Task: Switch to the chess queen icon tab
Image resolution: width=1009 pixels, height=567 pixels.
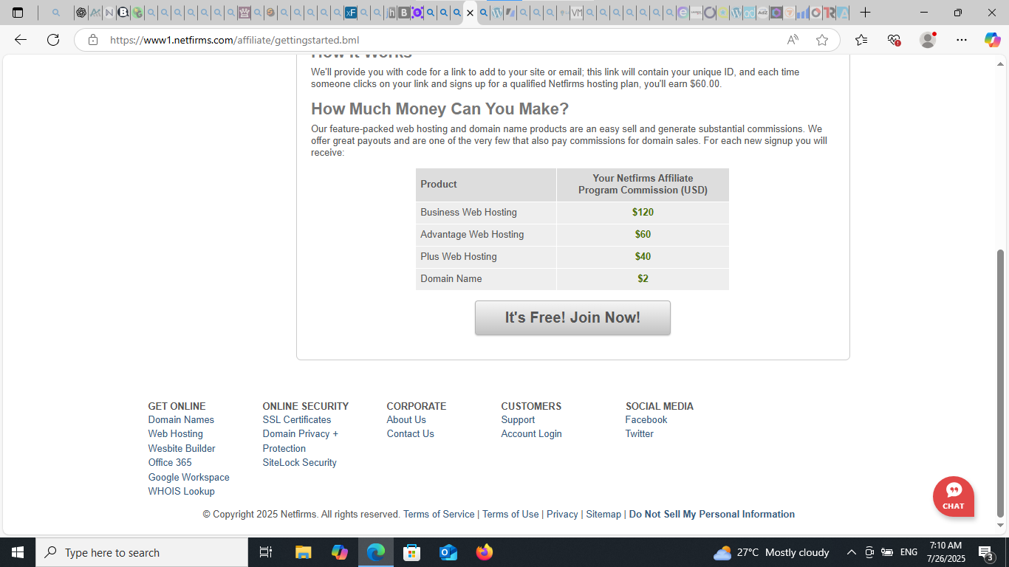Action: [x=244, y=13]
